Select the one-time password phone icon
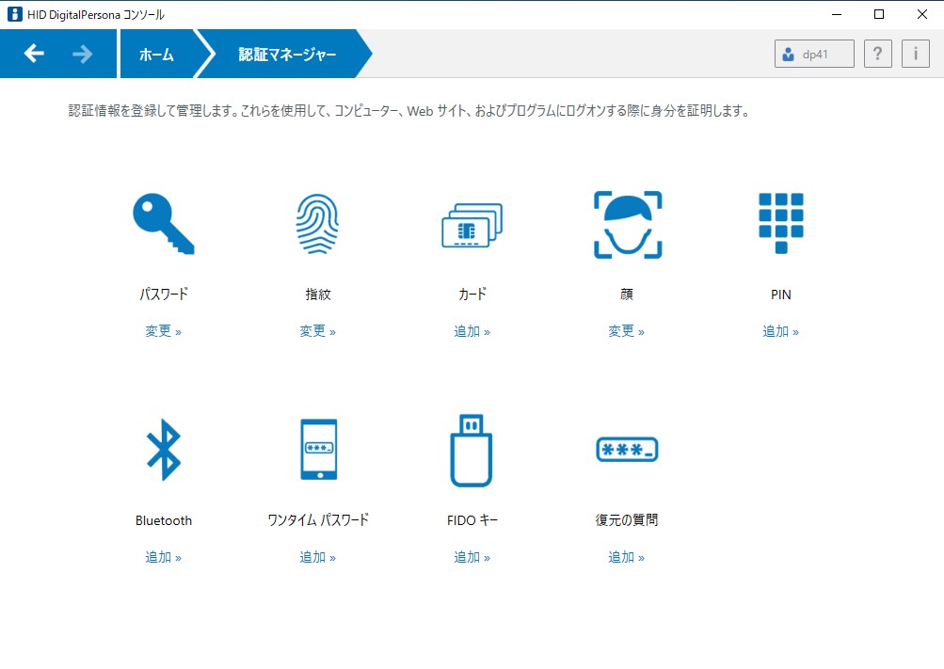 [x=318, y=450]
